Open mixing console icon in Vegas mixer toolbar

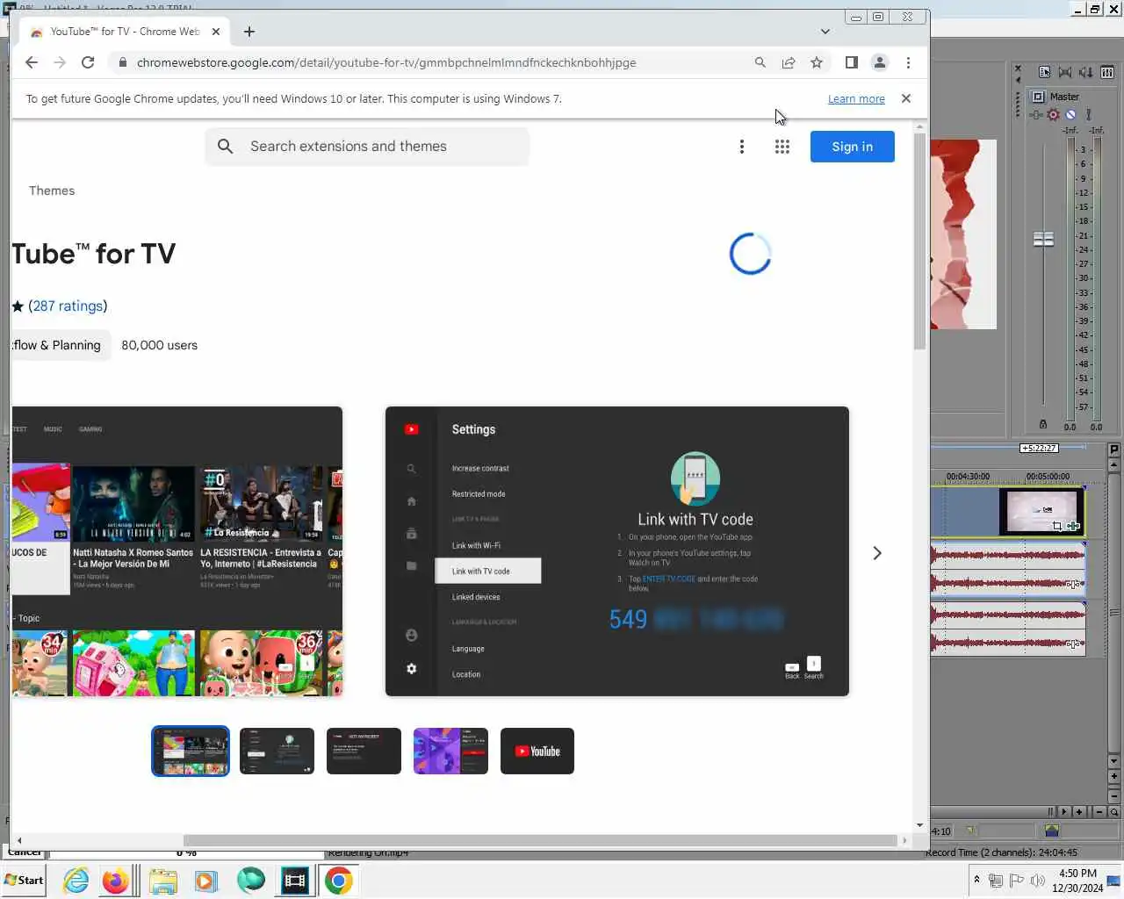click(x=1107, y=72)
